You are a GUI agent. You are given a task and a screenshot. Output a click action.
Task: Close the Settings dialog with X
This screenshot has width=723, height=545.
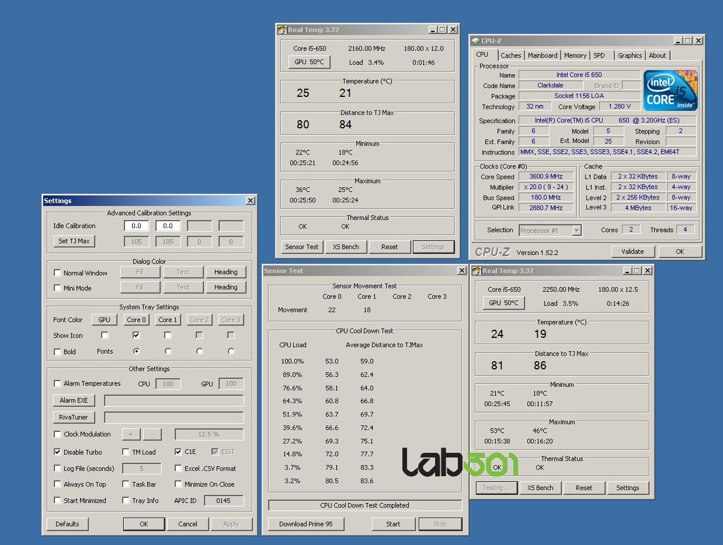pyautogui.click(x=250, y=201)
